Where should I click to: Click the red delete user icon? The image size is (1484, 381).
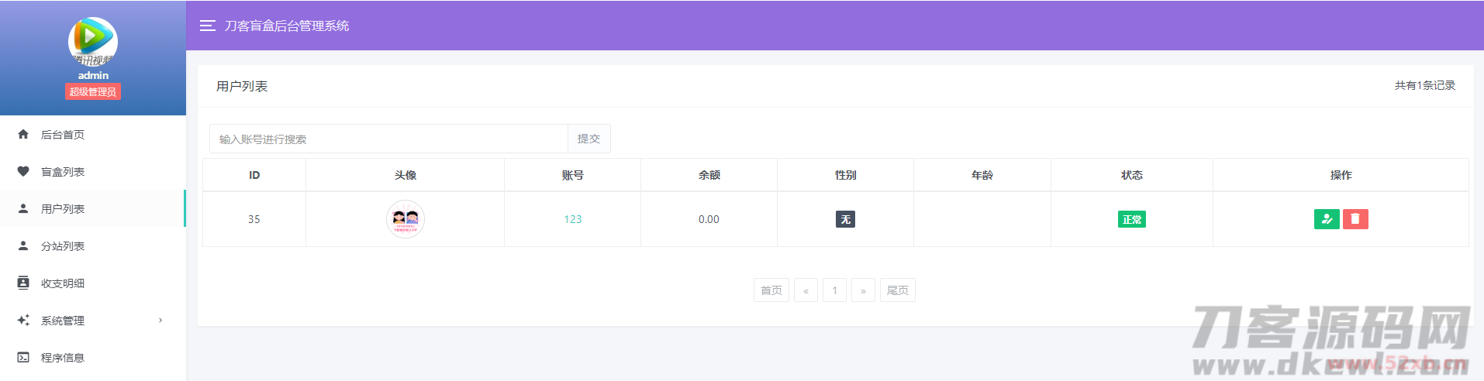(x=1355, y=219)
